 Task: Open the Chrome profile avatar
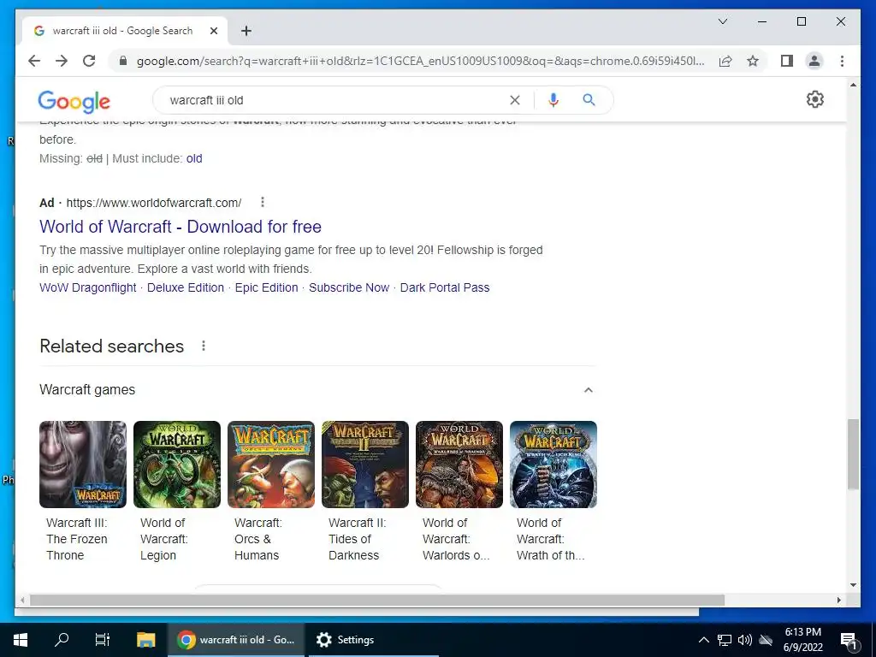(x=814, y=61)
